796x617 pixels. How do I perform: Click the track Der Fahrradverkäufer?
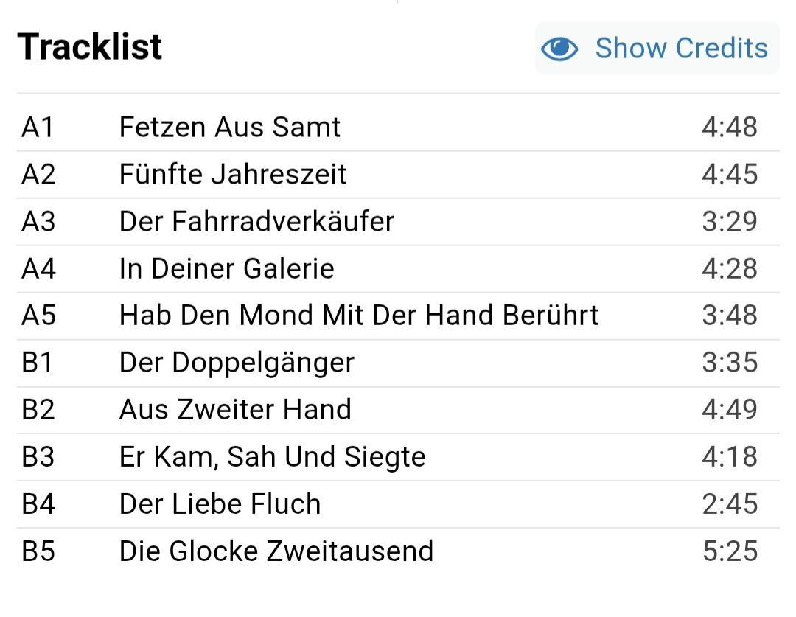click(256, 221)
